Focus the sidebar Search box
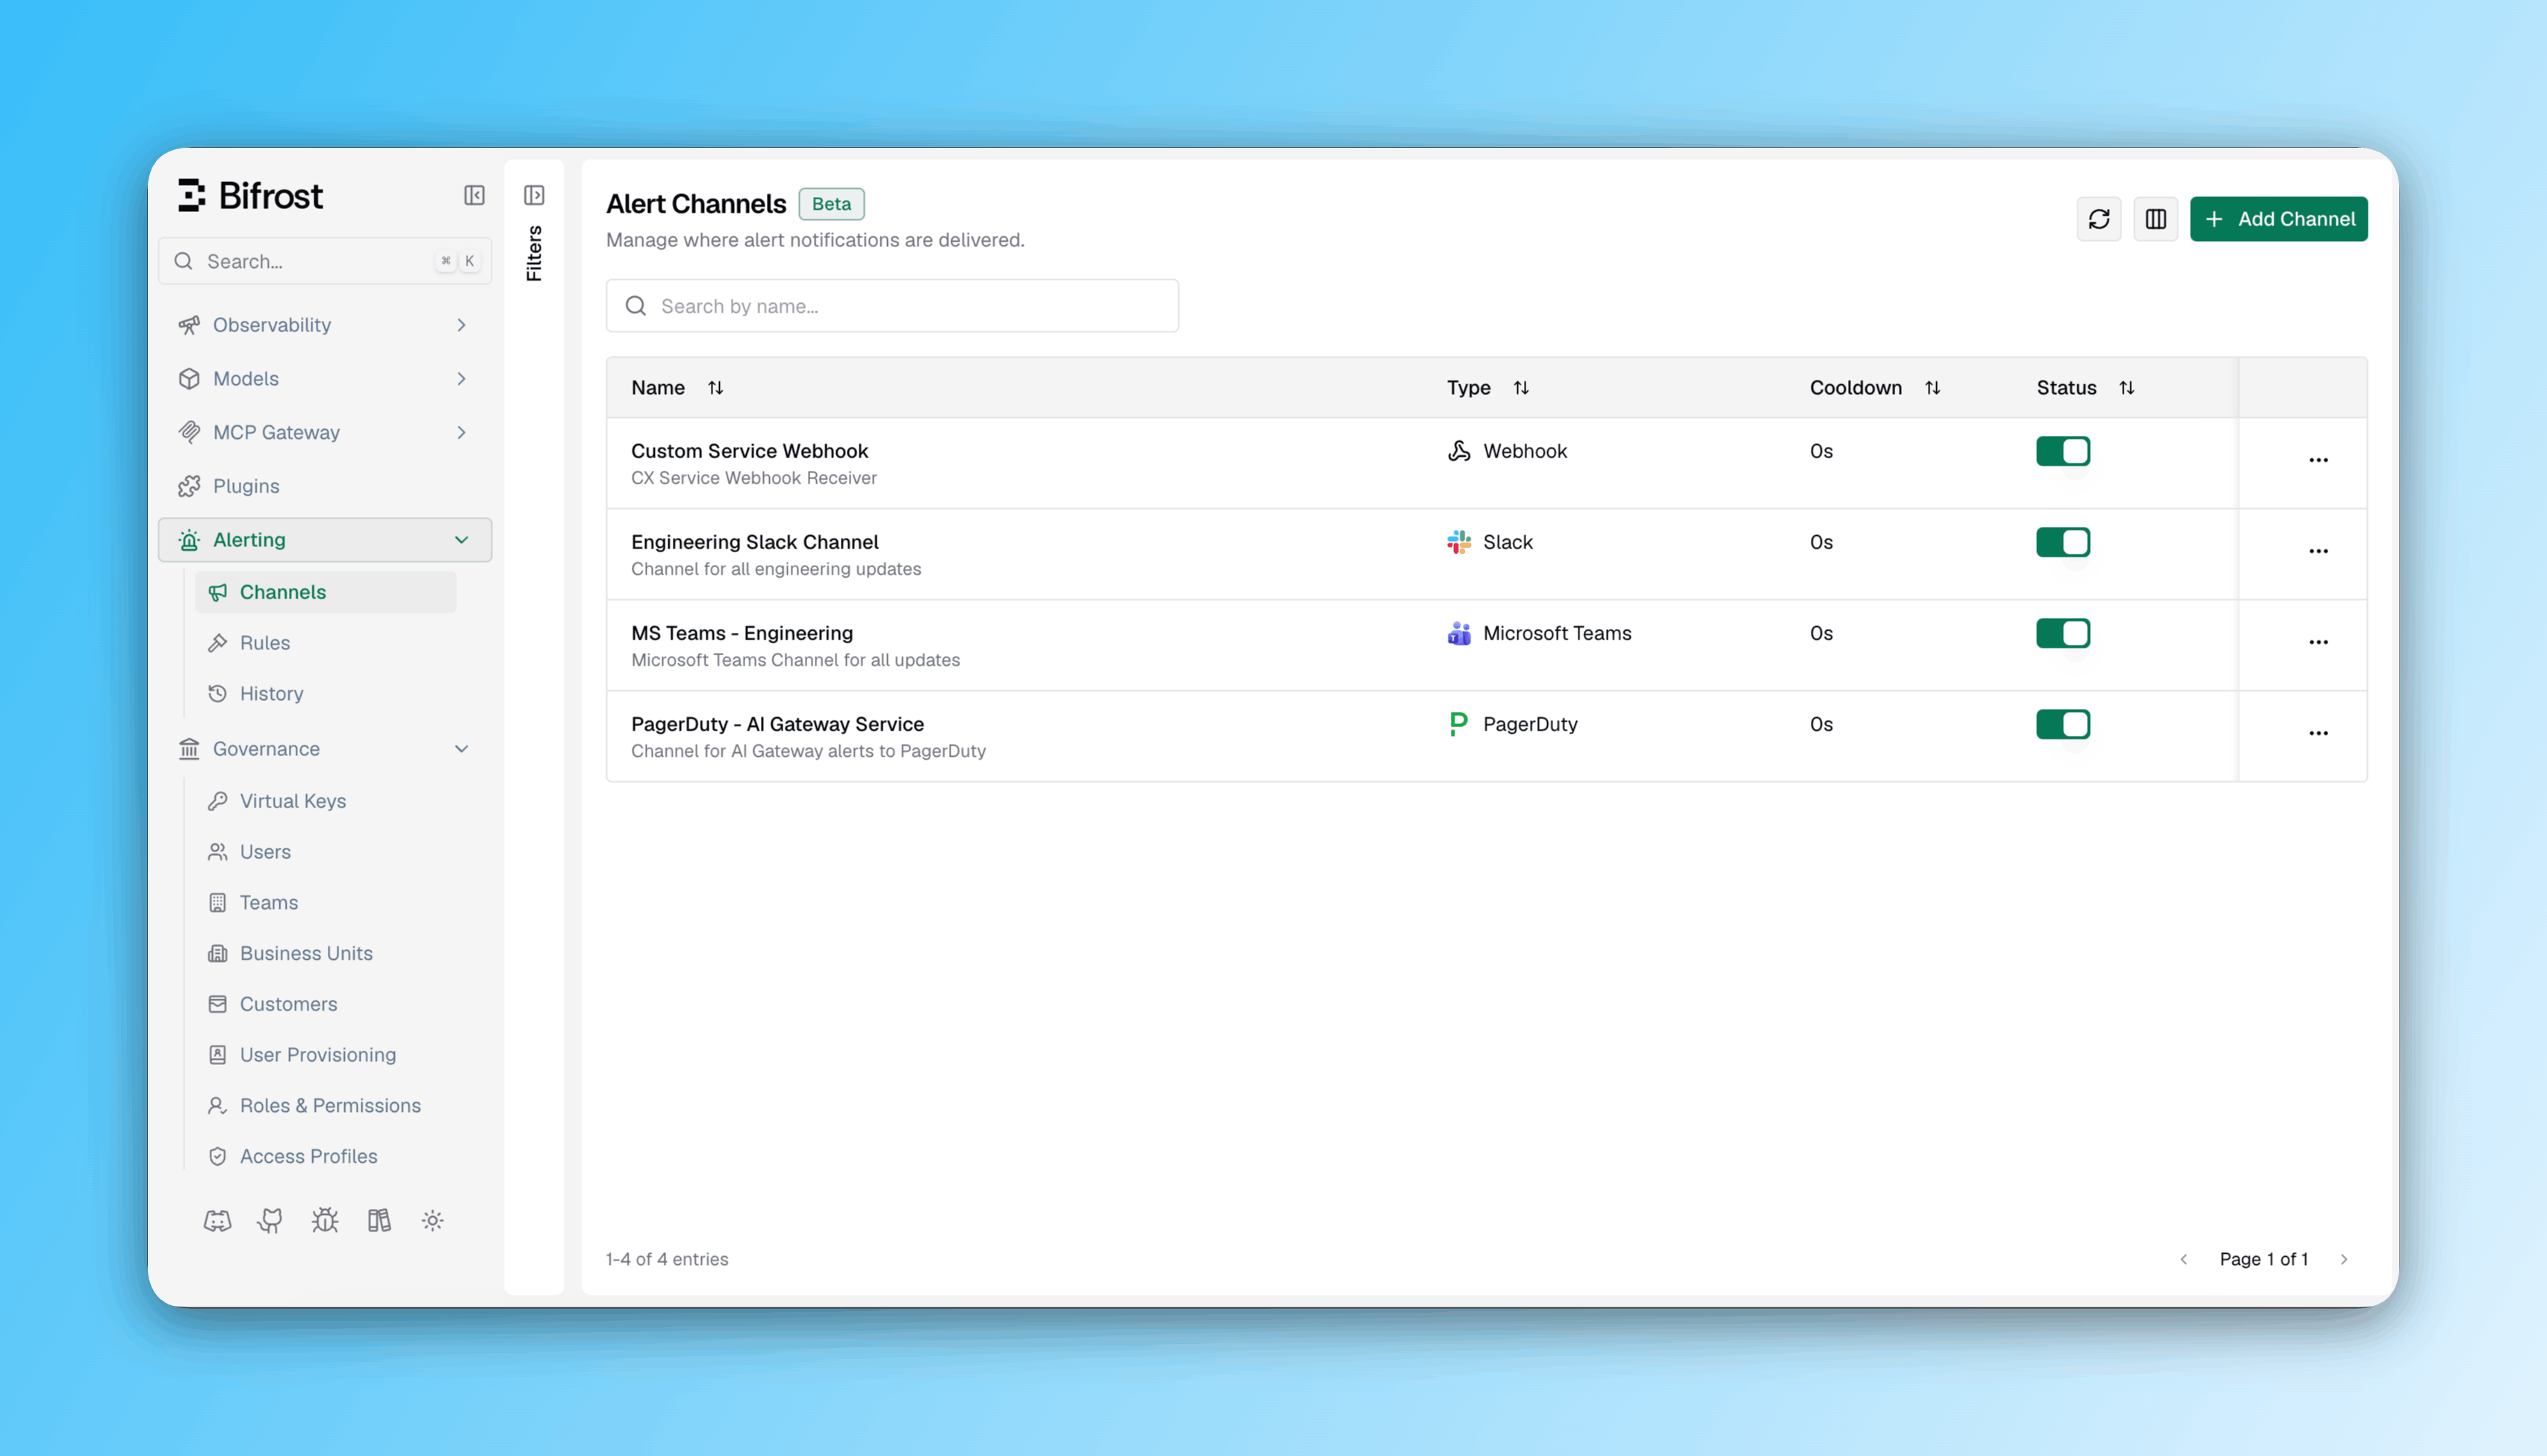 (x=325, y=262)
